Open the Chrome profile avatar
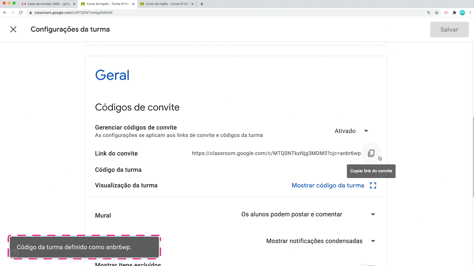 (x=462, y=12)
